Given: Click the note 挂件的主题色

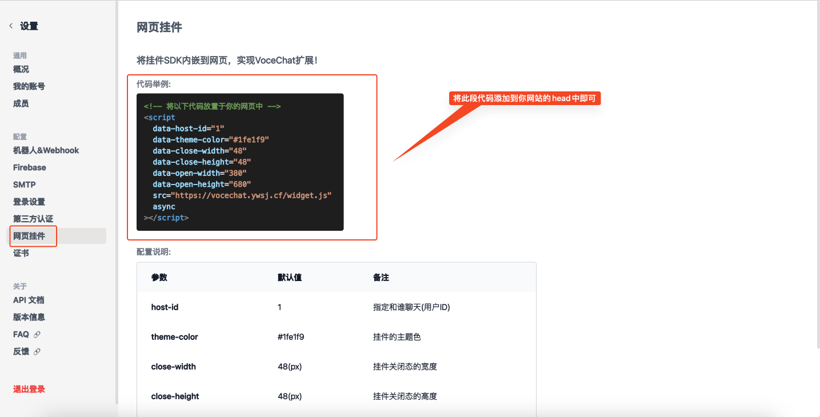Looking at the screenshot, I should [397, 336].
